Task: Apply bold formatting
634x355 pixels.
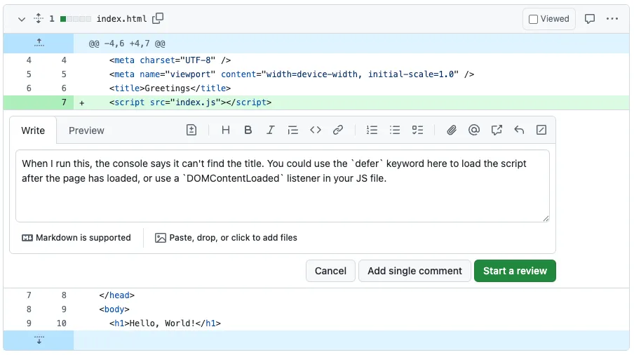Action: [248, 130]
